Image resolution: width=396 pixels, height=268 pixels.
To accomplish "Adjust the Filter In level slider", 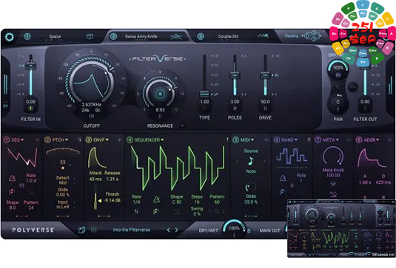I will (31, 66).
